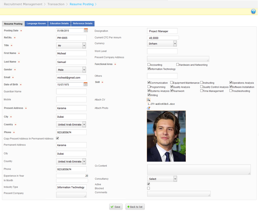
Task: Check the Troubleshooting skill
Action: click(231, 90)
